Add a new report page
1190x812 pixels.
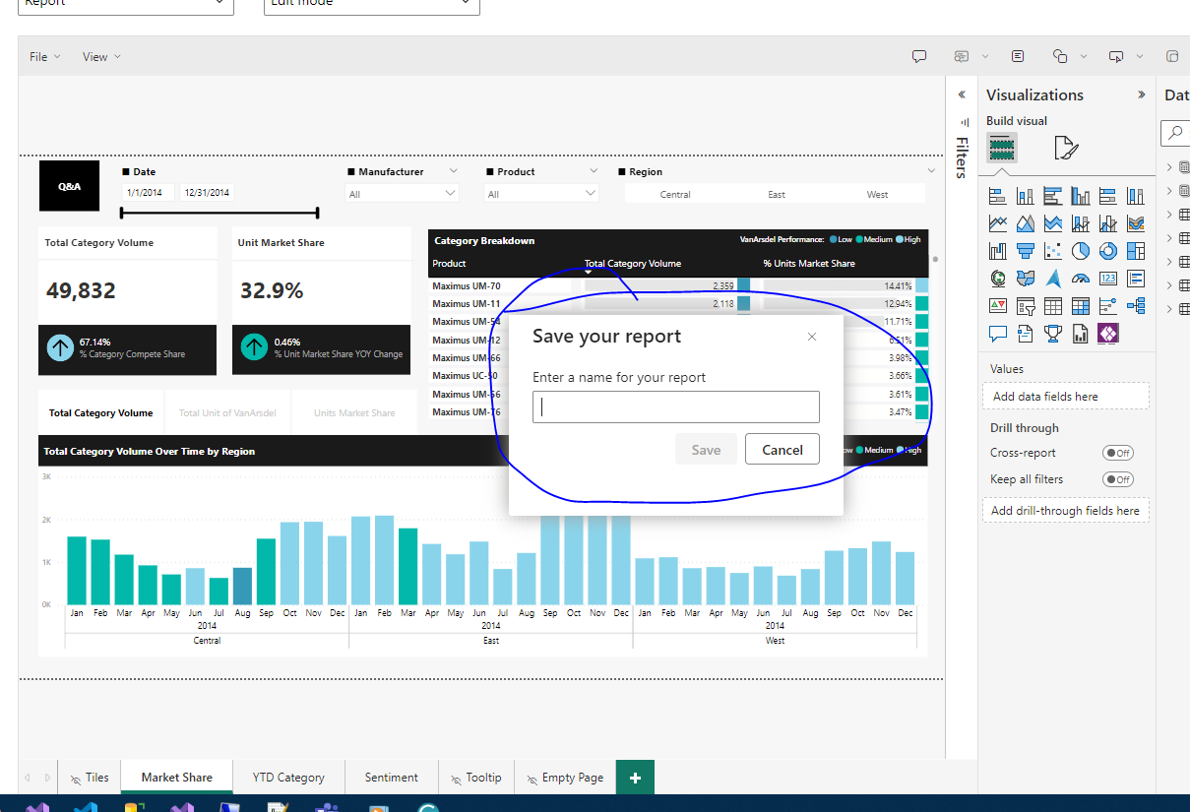coord(635,778)
